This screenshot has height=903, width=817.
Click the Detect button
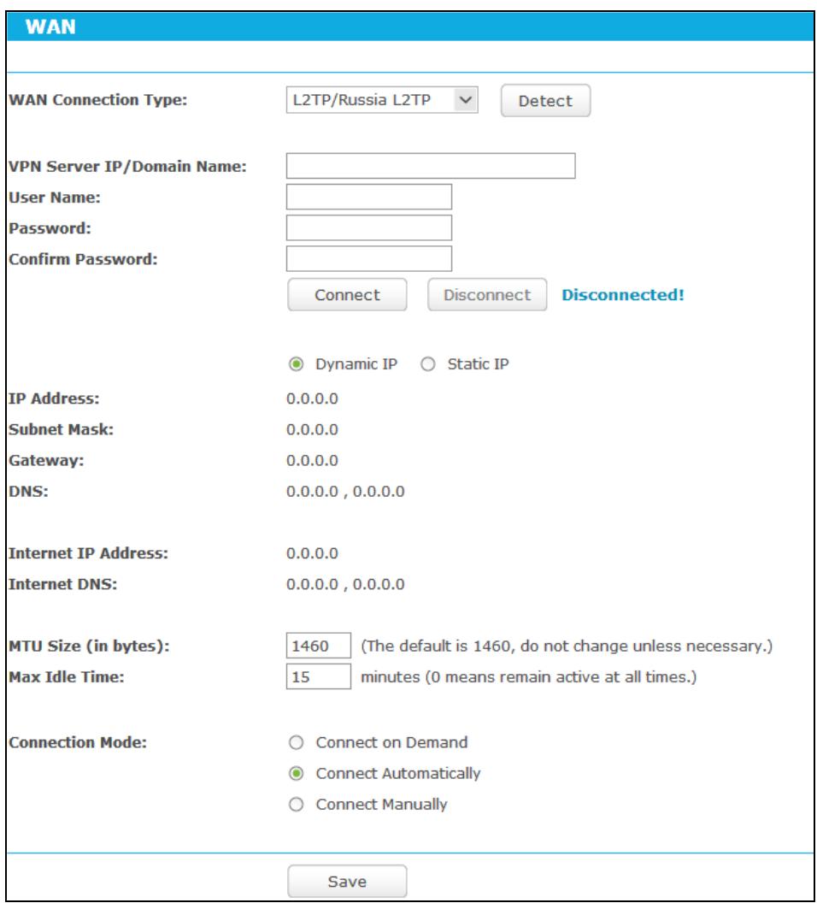[x=545, y=101]
